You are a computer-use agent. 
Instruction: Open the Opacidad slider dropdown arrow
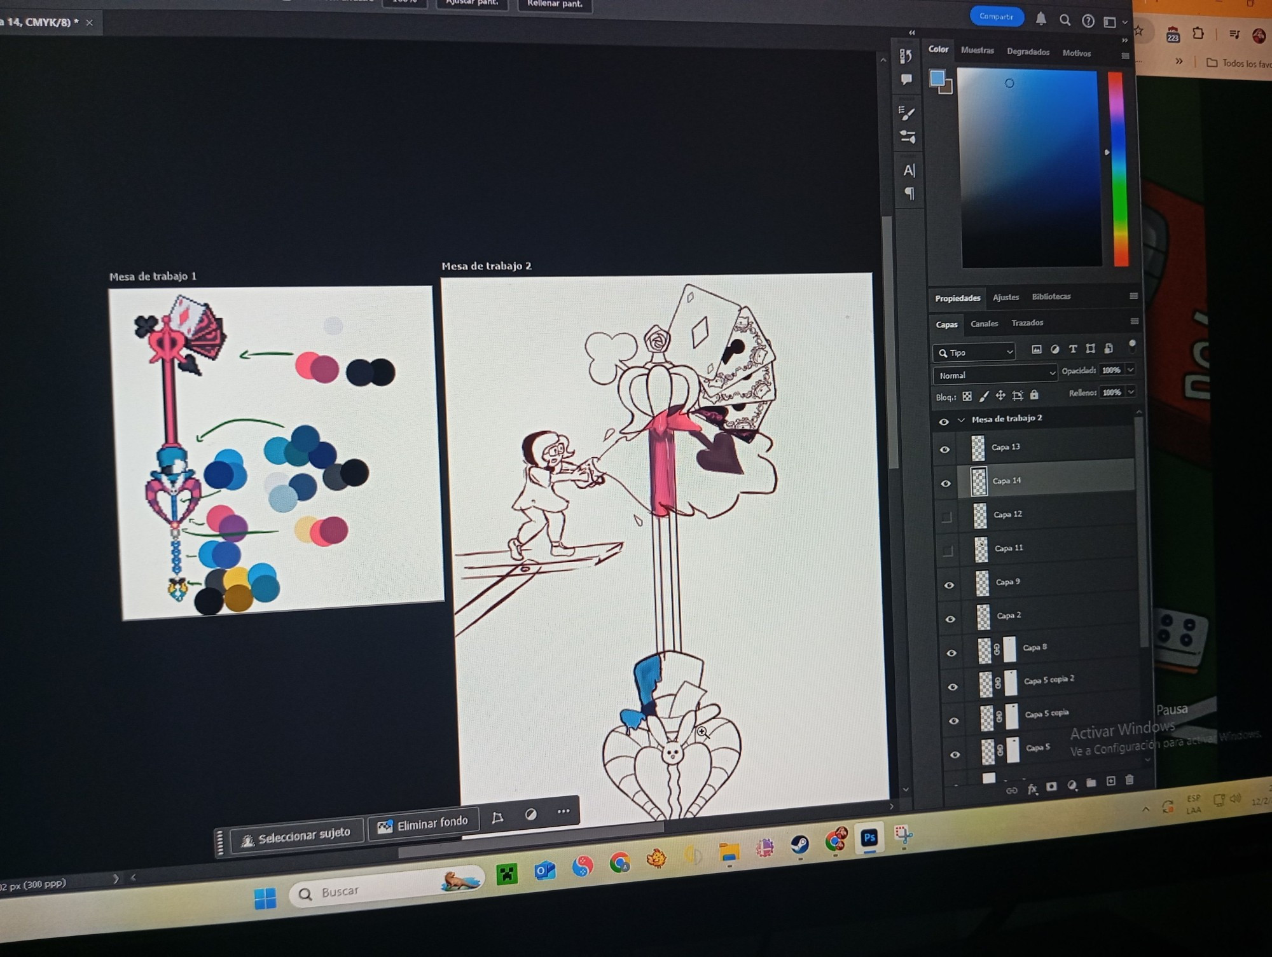(1130, 369)
